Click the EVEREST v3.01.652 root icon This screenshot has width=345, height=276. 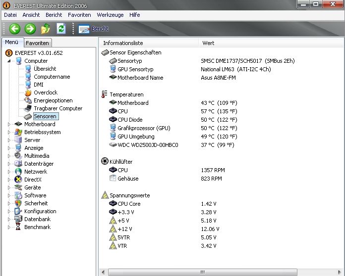tap(9, 53)
